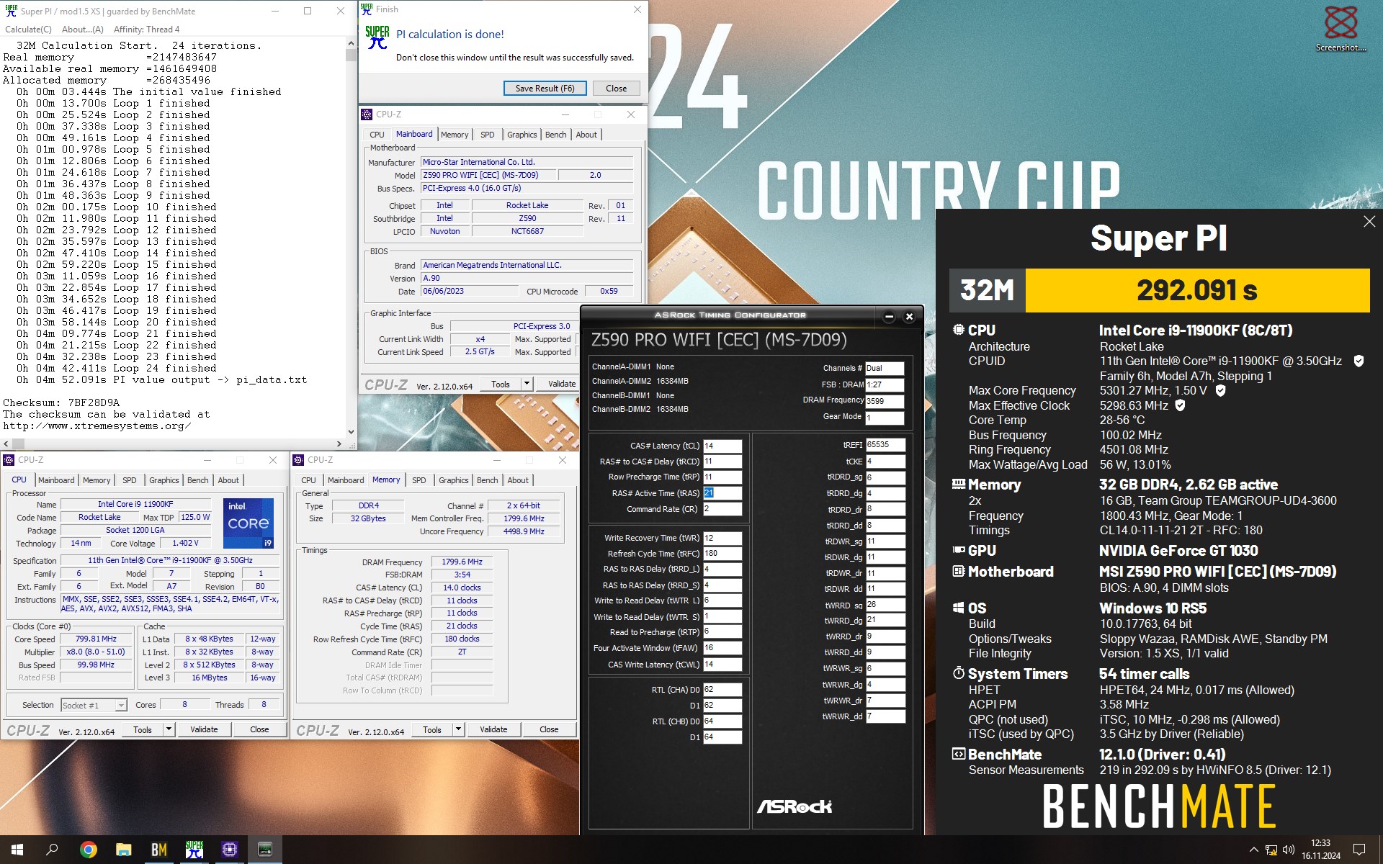Open Tools dropdown arrow in Memory CPU-Z window
The height and width of the screenshot is (864, 1383).
pos(458,729)
